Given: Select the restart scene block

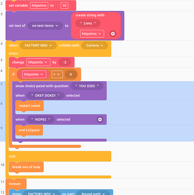Looking at the screenshot, I should click(30, 106).
